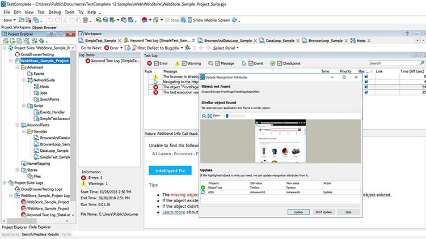Adjust the Zoom slider handle in dialog
426x239 pixels.
point(227,116)
